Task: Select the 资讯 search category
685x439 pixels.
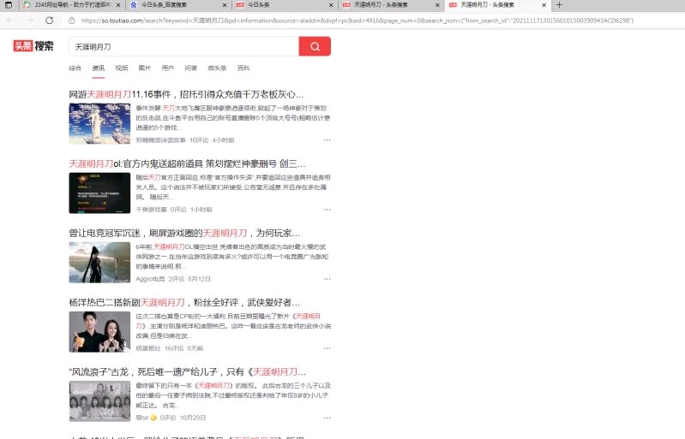Action: pyautogui.click(x=98, y=68)
